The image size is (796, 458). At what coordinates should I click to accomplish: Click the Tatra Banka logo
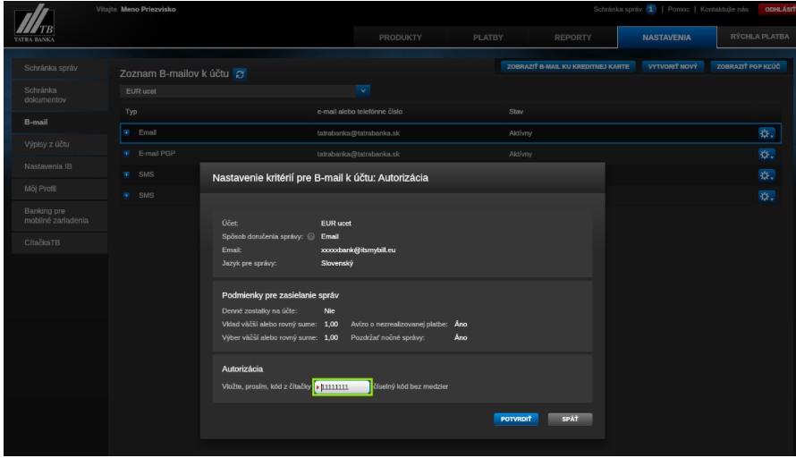33,24
